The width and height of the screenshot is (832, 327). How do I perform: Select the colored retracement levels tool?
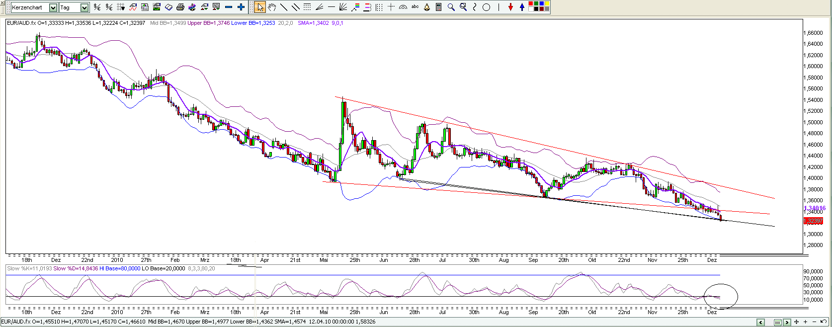(355, 7)
